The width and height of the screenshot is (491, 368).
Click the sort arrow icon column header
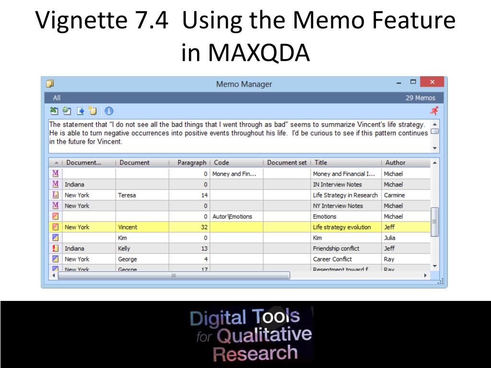pyautogui.click(x=56, y=162)
